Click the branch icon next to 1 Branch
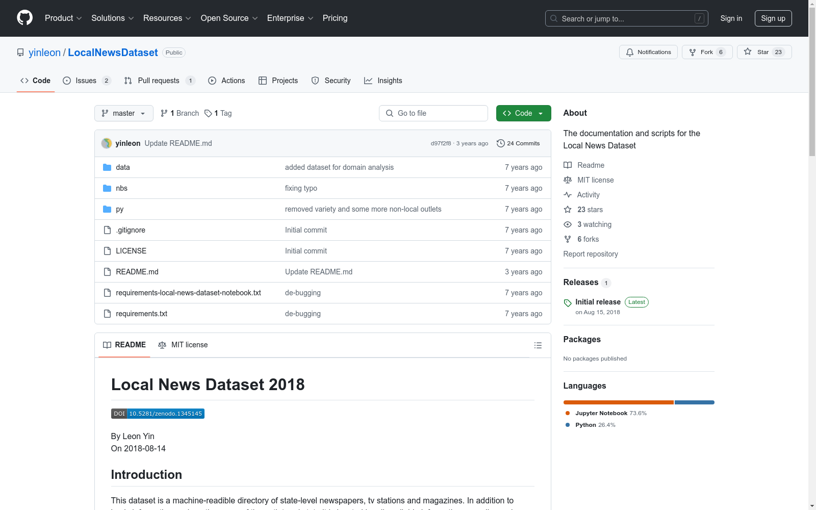The height and width of the screenshot is (510, 816). point(164,113)
